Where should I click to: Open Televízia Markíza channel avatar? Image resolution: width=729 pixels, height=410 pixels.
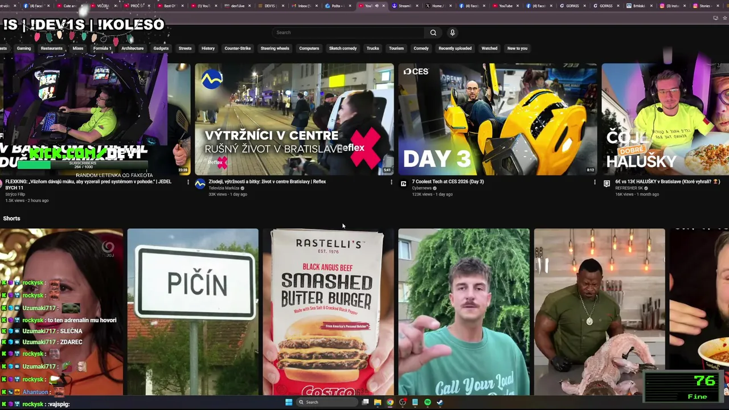click(x=200, y=183)
